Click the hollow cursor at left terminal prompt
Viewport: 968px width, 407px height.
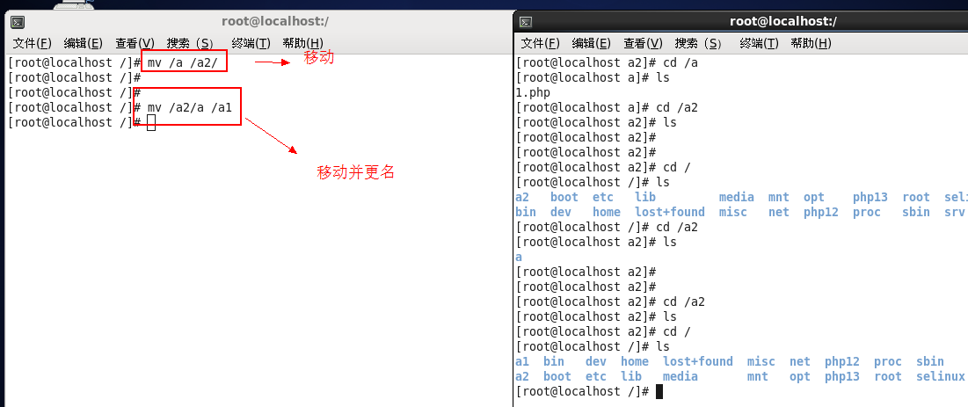tap(151, 123)
